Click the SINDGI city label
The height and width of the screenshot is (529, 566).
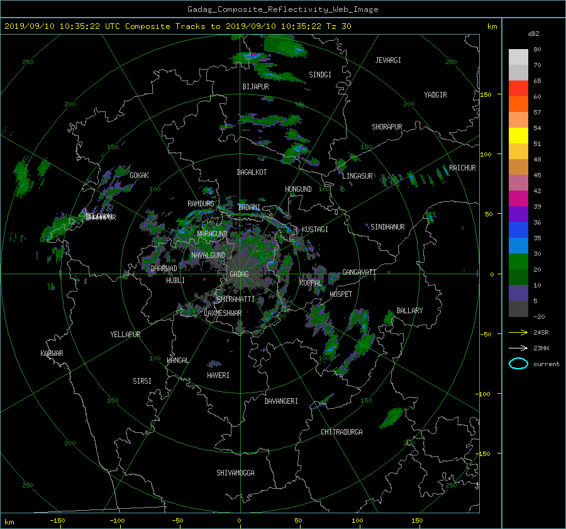[320, 75]
